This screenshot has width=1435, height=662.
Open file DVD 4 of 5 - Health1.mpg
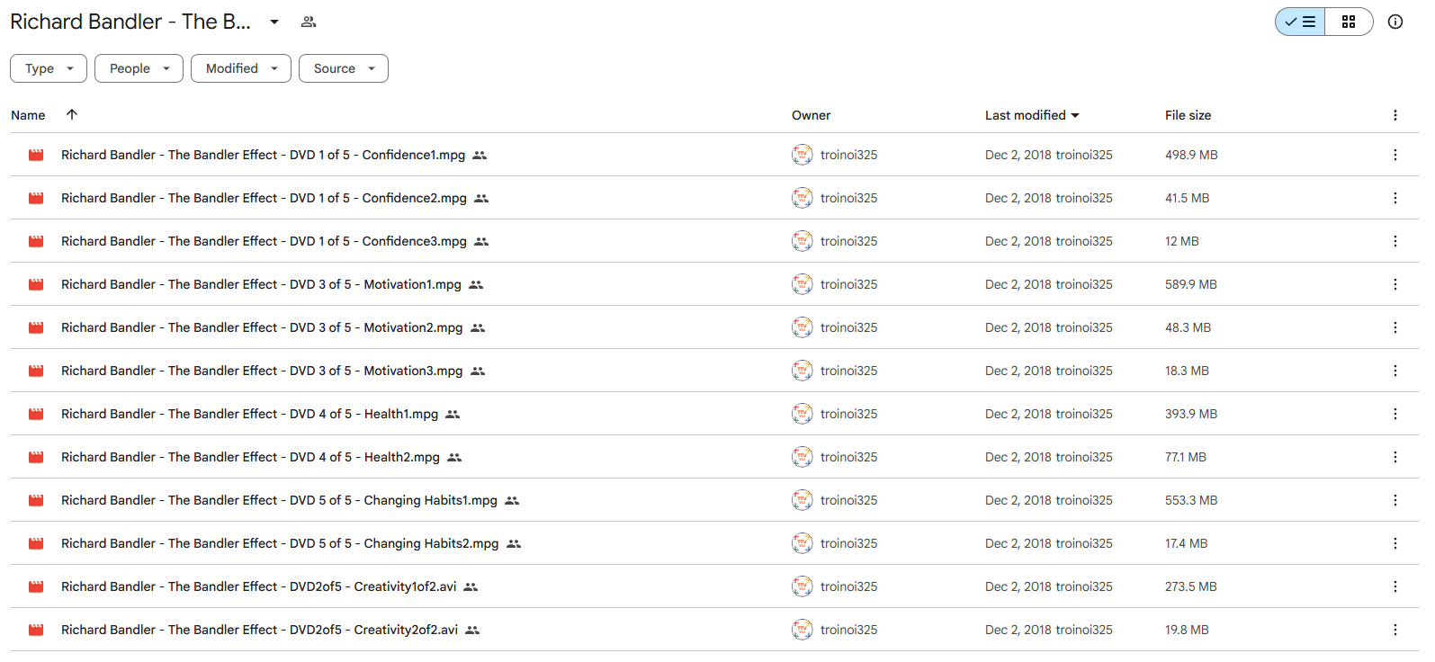click(x=249, y=414)
